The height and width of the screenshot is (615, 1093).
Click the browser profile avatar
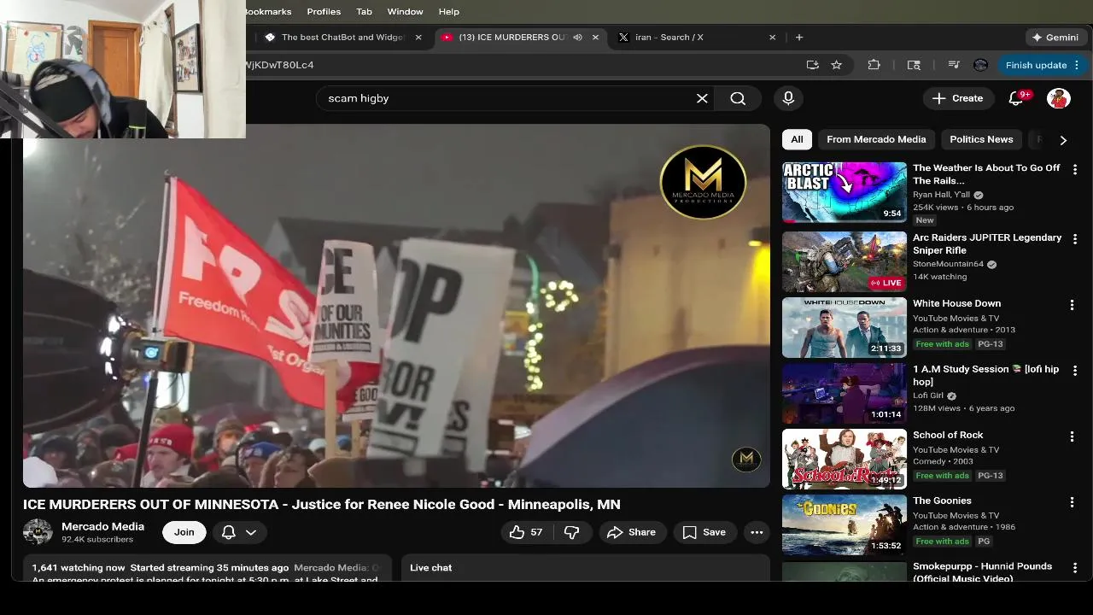pos(980,65)
